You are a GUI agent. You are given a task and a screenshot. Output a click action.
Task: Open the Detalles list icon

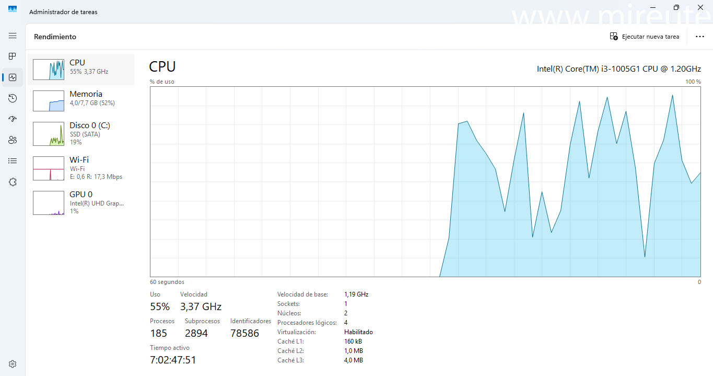(x=13, y=161)
